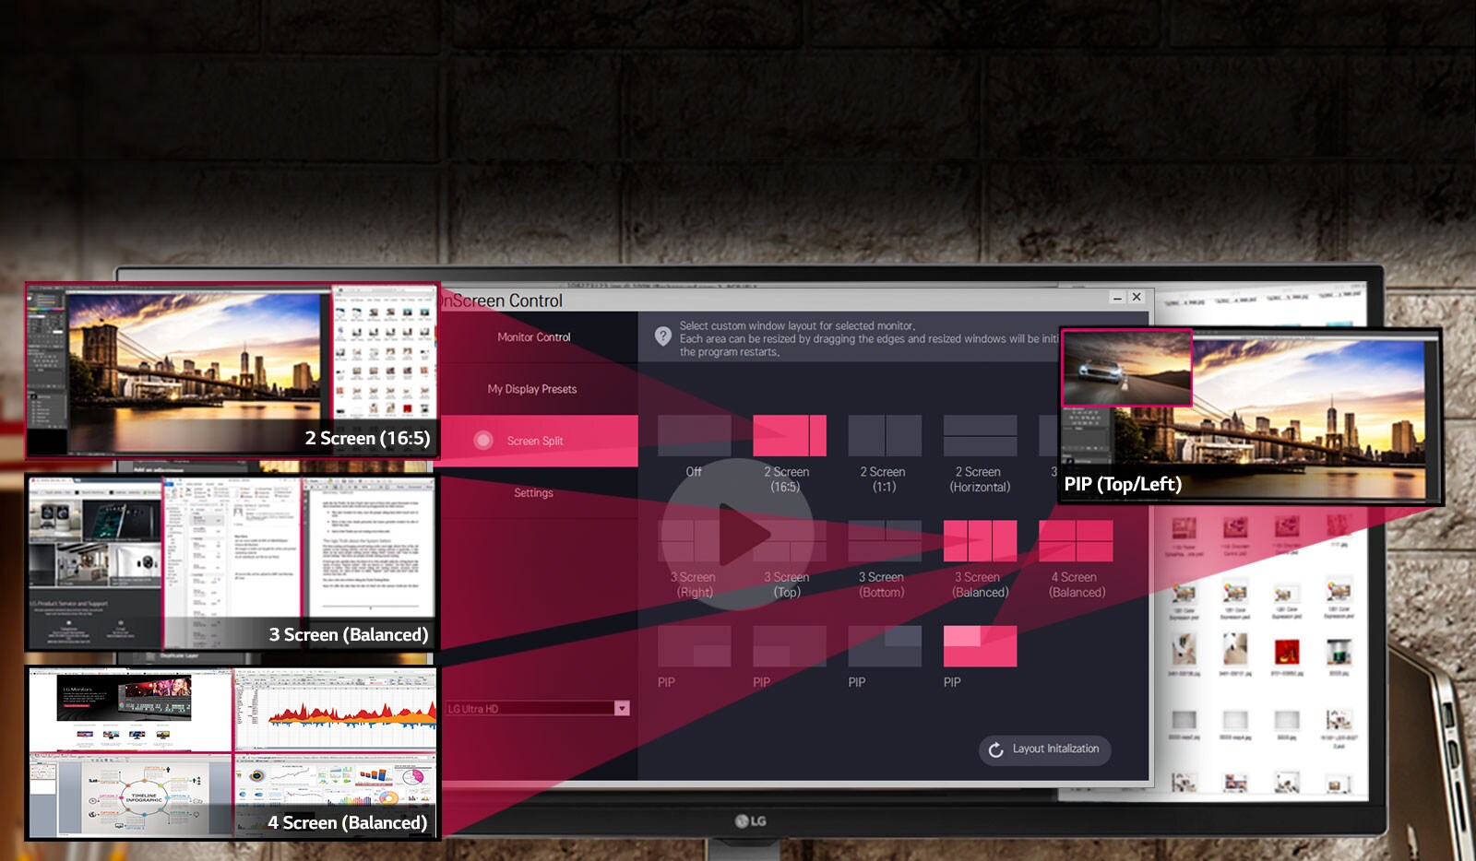Choose the 4 Screen (Balanced) layout icon
1476x861 pixels.
(x=1076, y=541)
